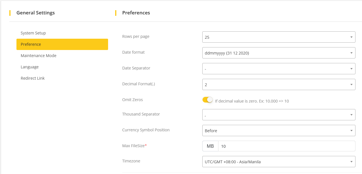
Task: Open the Redirect Link section
Action: (x=33, y=78)
